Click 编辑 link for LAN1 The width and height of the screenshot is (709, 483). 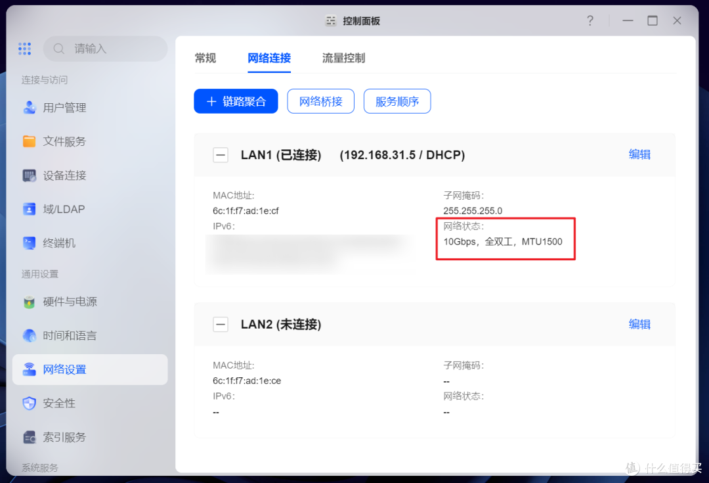pos(639,154)
